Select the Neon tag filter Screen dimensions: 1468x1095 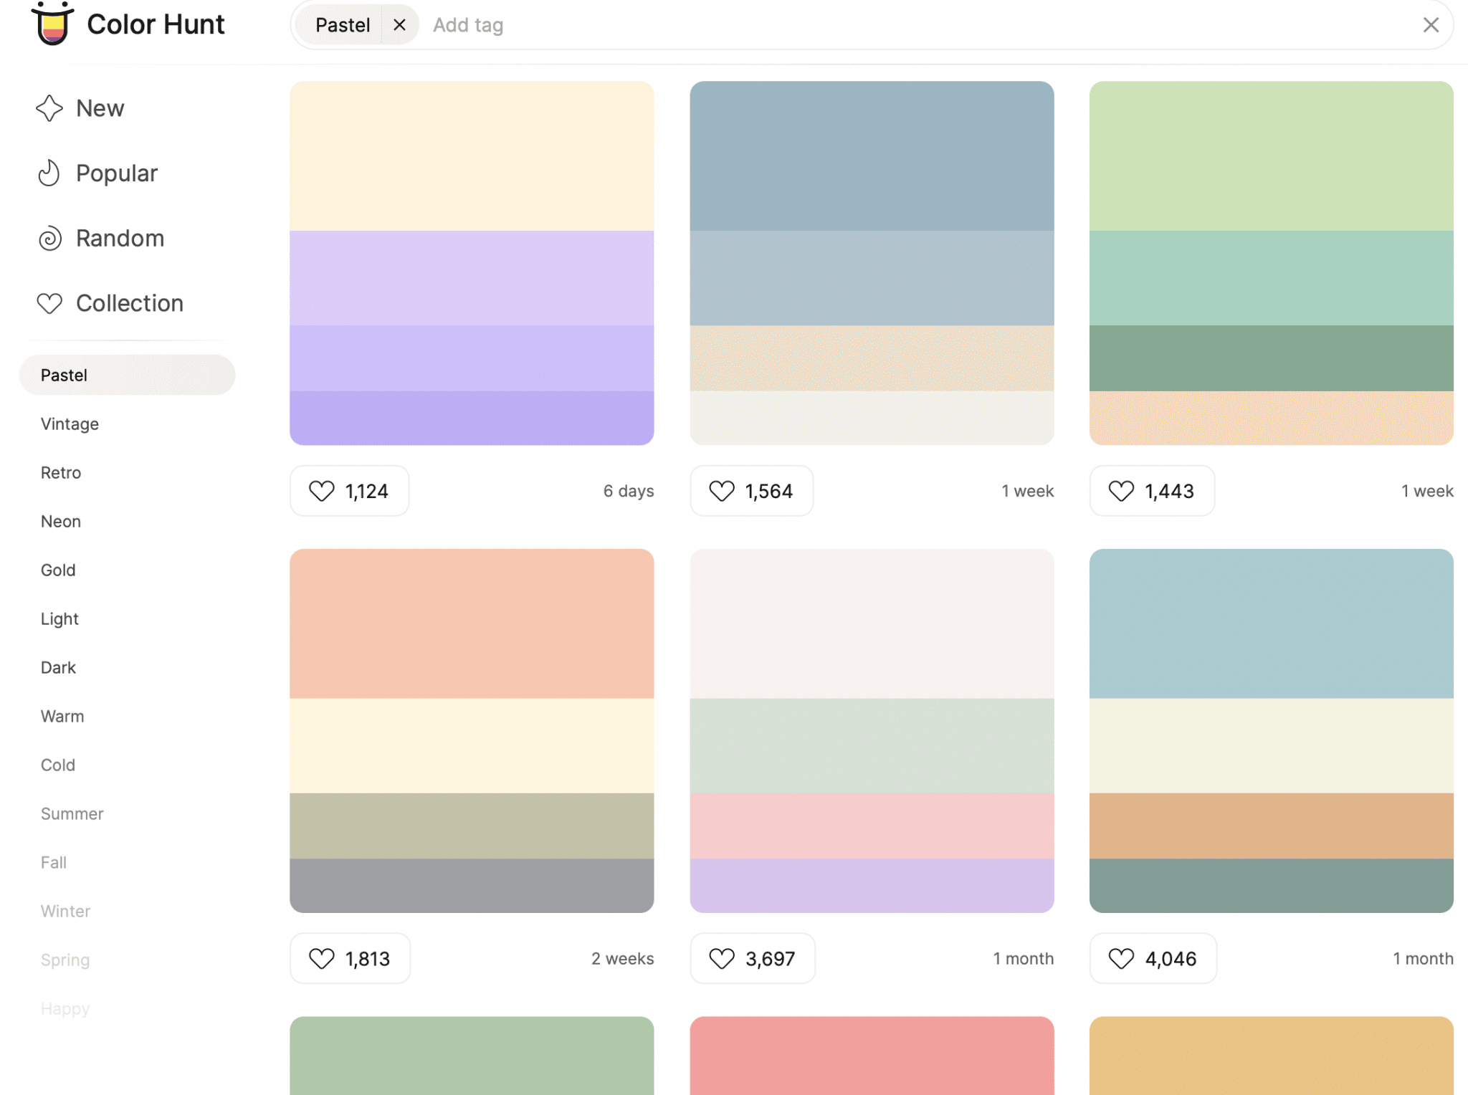(61, 522)
